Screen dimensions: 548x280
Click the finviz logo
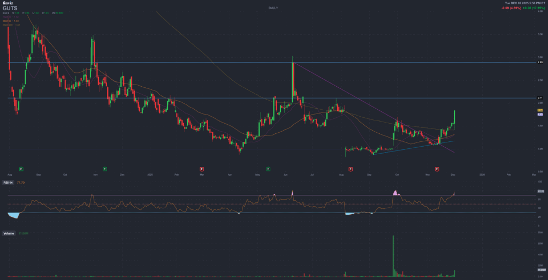[7, 3]
